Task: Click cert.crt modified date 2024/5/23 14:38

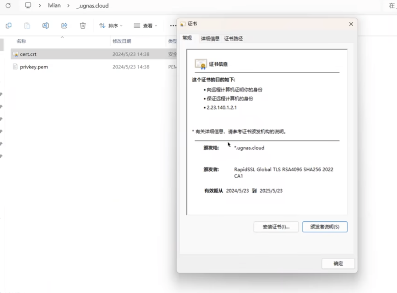Action: click(131, 54)
